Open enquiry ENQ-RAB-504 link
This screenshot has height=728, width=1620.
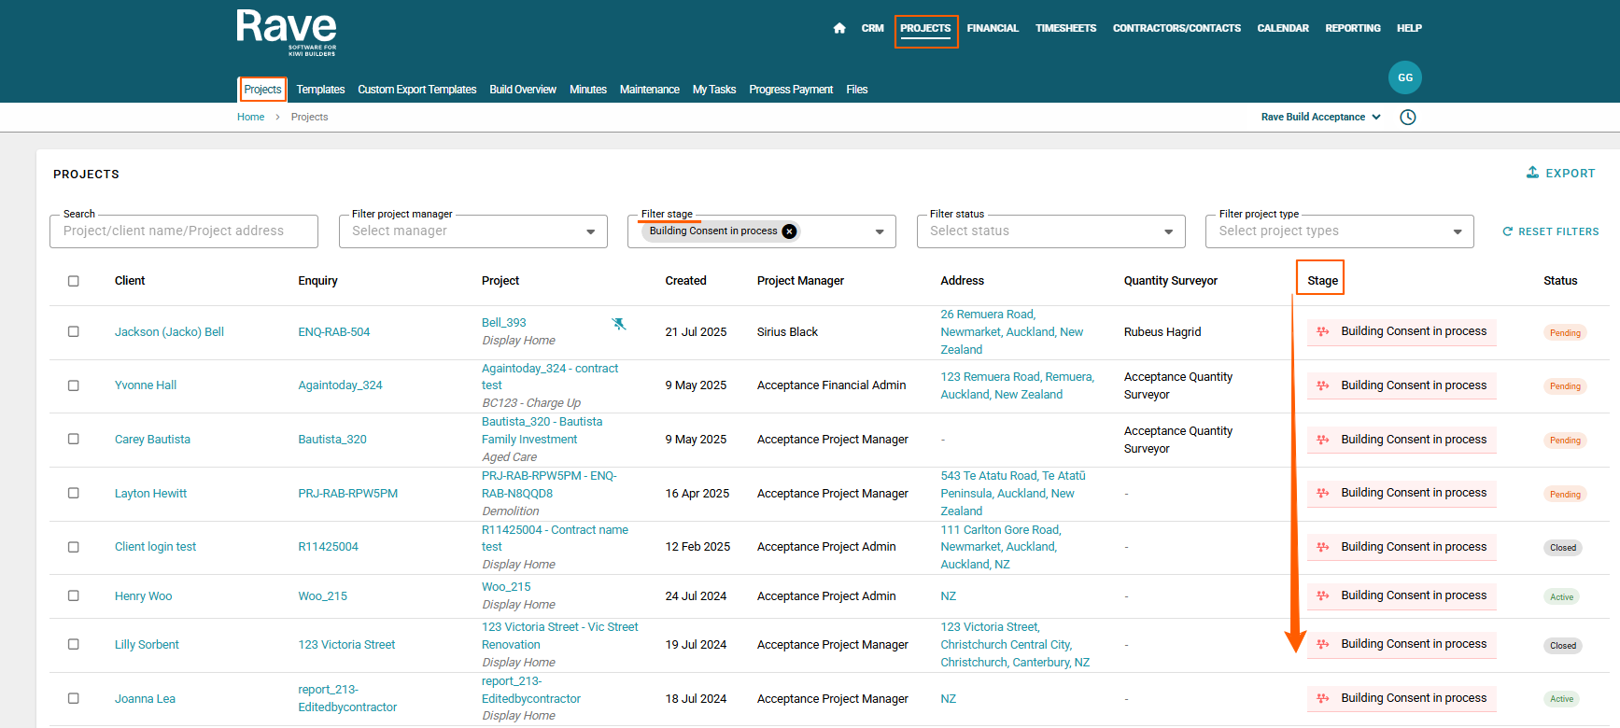point(334,332)
